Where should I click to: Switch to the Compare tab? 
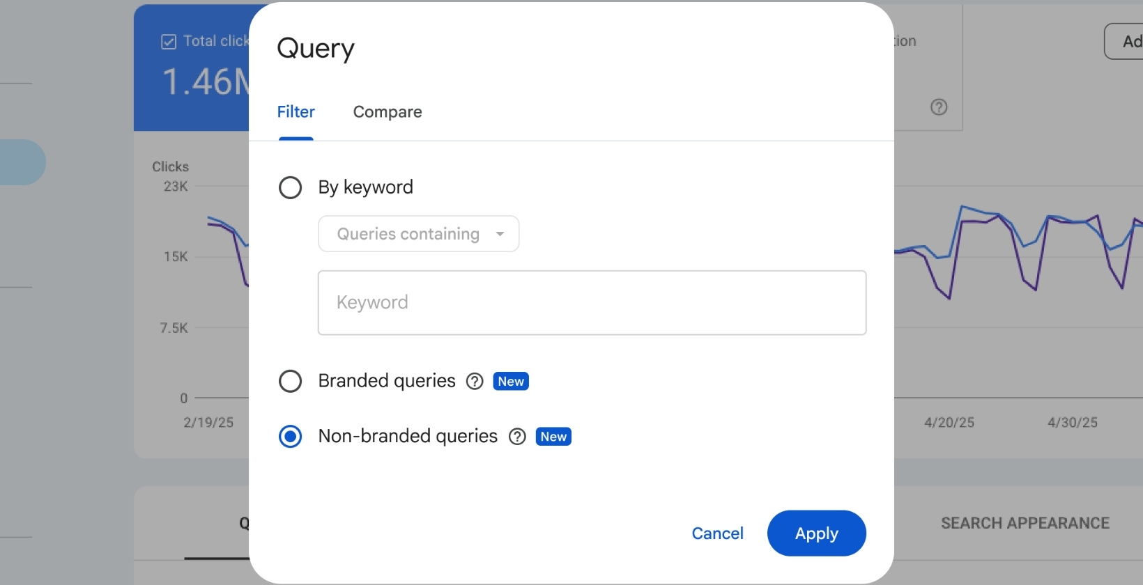pos(388,111)
